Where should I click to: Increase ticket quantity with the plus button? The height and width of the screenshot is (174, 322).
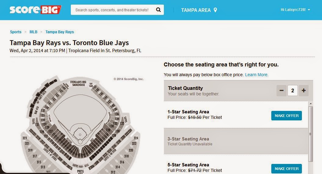click(x=303, y=91)
